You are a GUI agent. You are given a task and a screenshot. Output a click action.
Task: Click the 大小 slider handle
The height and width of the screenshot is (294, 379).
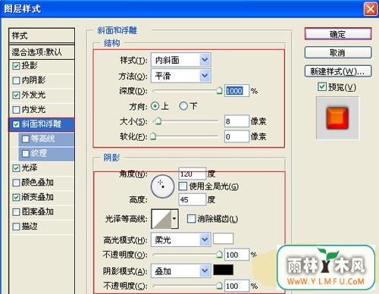point(158,121)
